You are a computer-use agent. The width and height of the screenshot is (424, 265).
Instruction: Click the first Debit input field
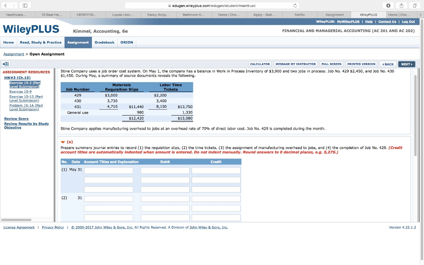tap(165, 170)
